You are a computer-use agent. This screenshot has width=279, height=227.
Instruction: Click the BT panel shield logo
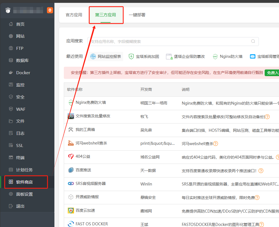tap(8, 10)
